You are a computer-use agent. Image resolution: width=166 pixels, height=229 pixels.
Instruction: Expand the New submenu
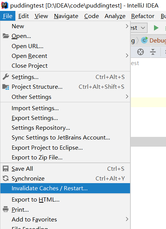click(65, 26)
